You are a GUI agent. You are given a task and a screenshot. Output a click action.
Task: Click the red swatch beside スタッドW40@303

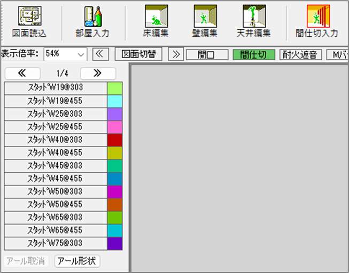(114, 140)
